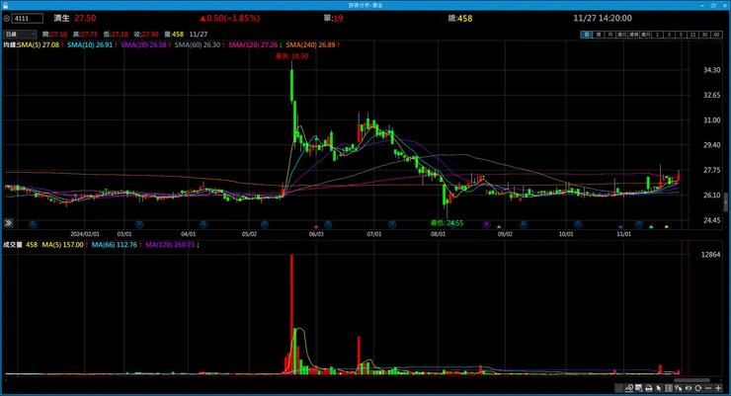Open the 日線 chart period dropdown
Screen dimensions: 731x396
coord(20,34)
